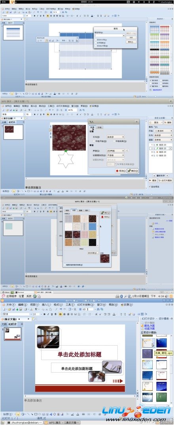
Task: Pick the blue texture swatch in fill dialog
Action: coord(93,227)
